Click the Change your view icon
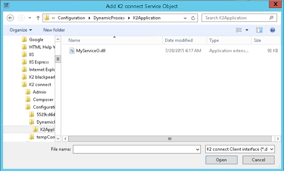 point(239,30)
